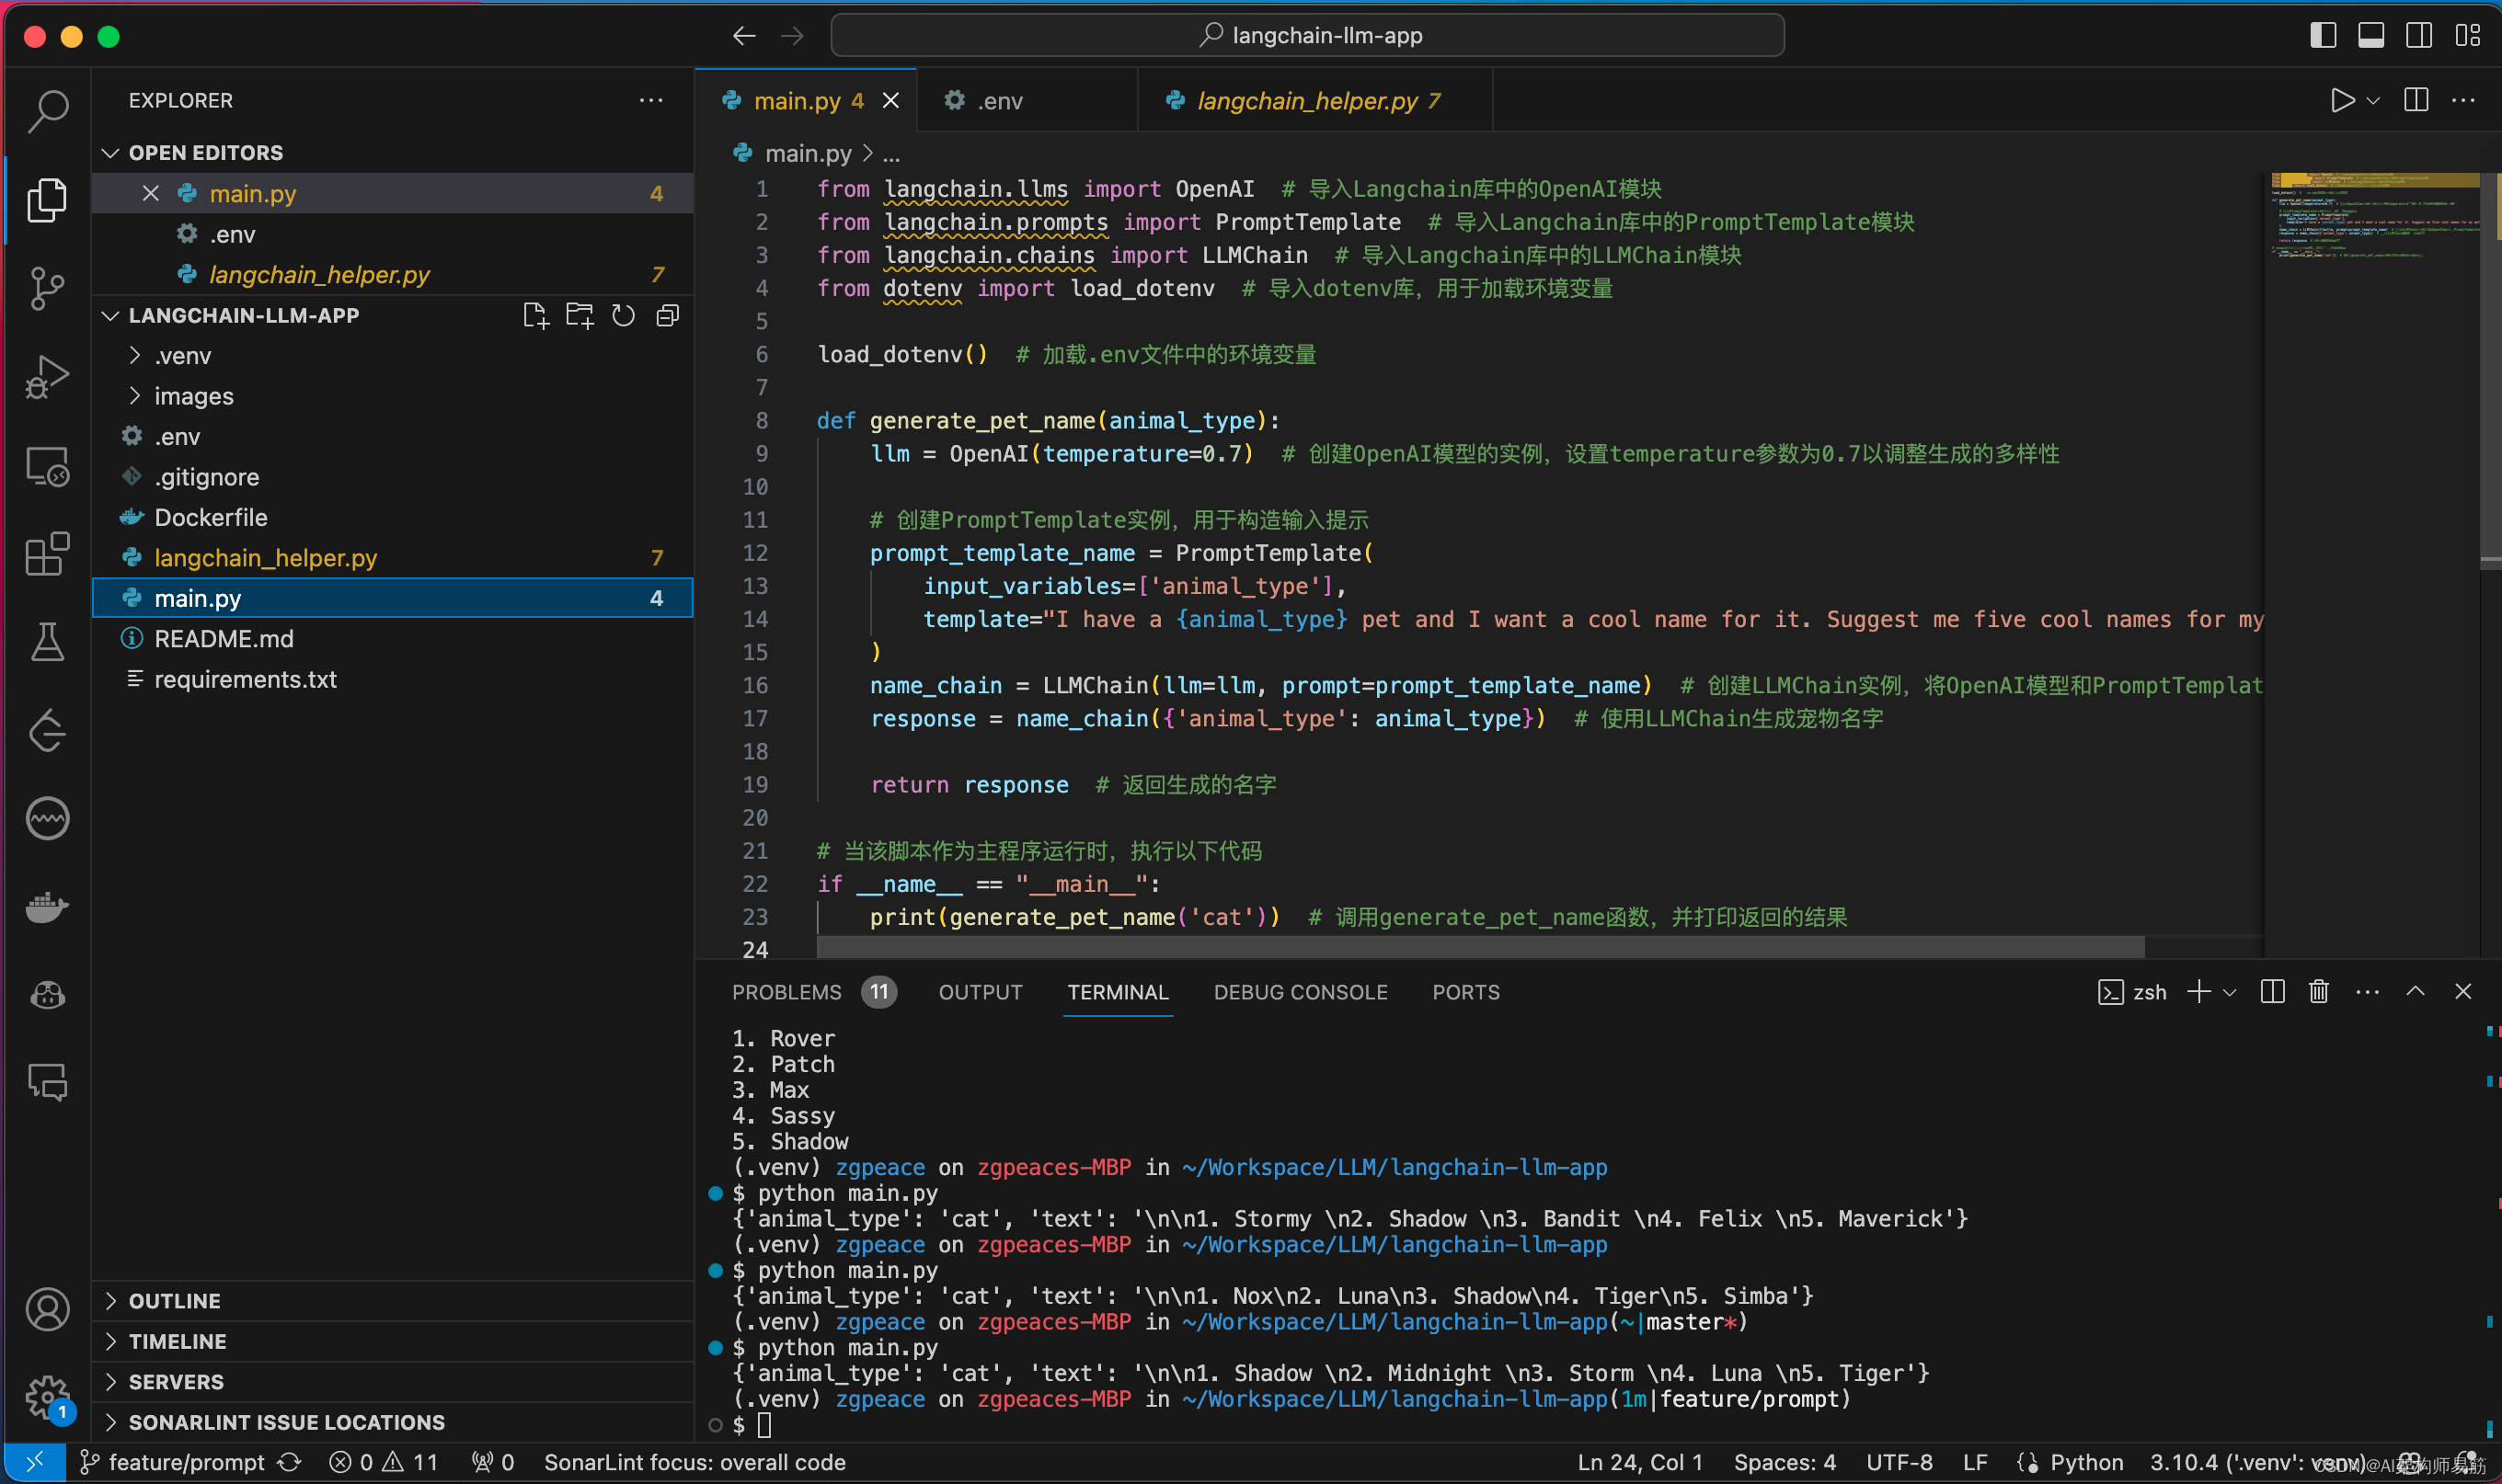Refresh the explorer file tree
Screen dimensions: 2502x1484
(x=624, y=316)
